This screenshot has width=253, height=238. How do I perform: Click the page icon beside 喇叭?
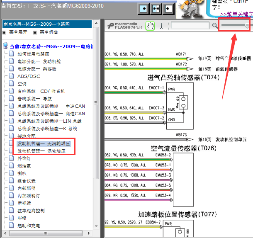[12, 173]
